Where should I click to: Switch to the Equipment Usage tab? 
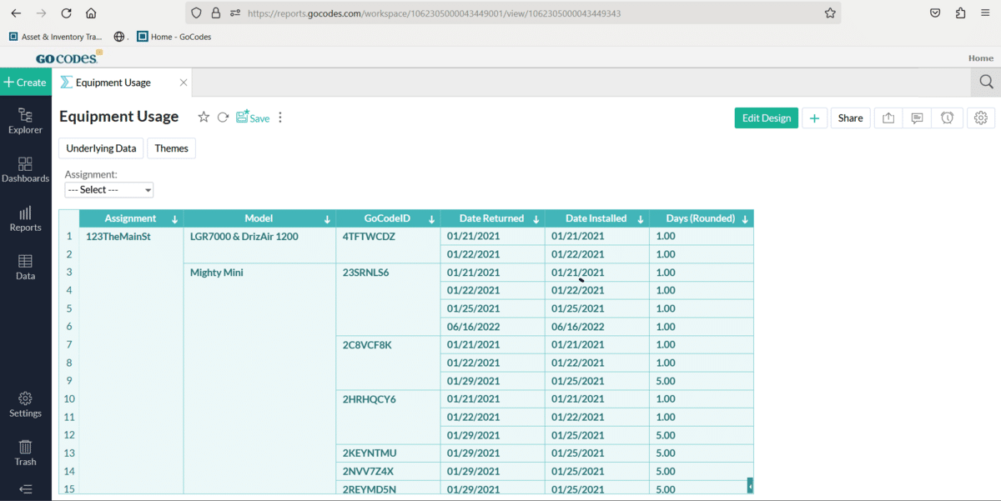[x=113, y=83]
